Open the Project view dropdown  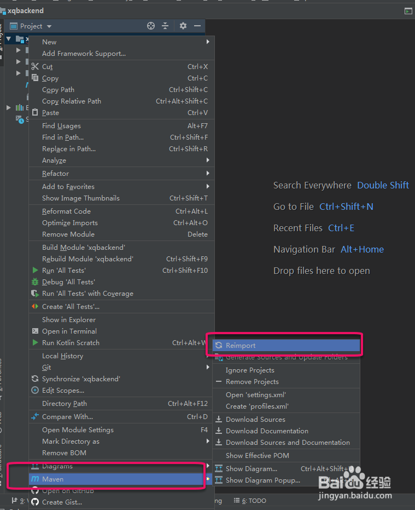coord(36,26)
